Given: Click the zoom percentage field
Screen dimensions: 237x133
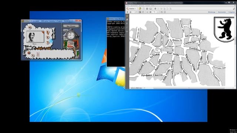Looking at the screenshot, I should [x=154, y=12].
